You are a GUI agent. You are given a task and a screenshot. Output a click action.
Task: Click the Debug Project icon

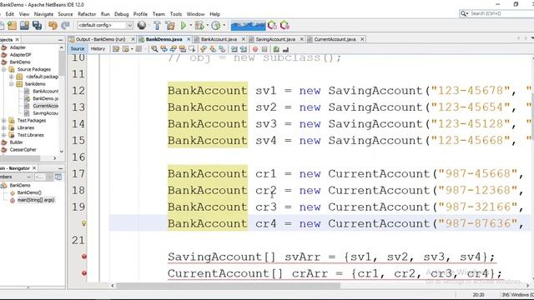coord(199,26)
